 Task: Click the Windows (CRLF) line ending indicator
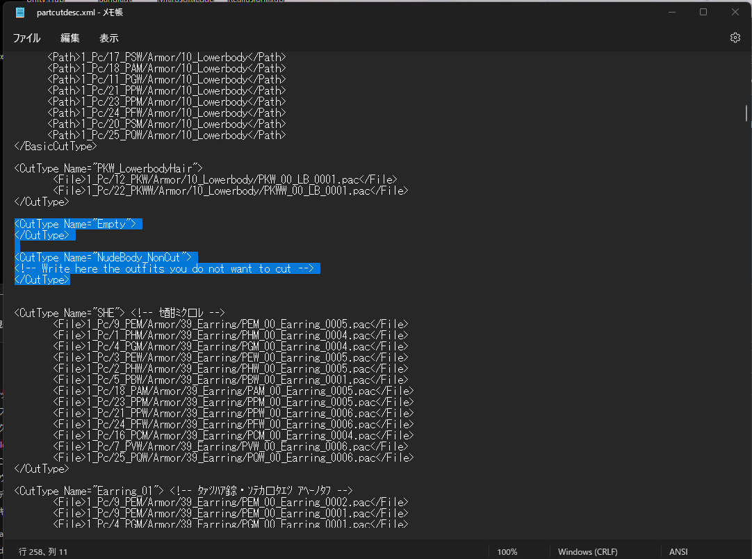pyautogui.click(x=589, y=552)
